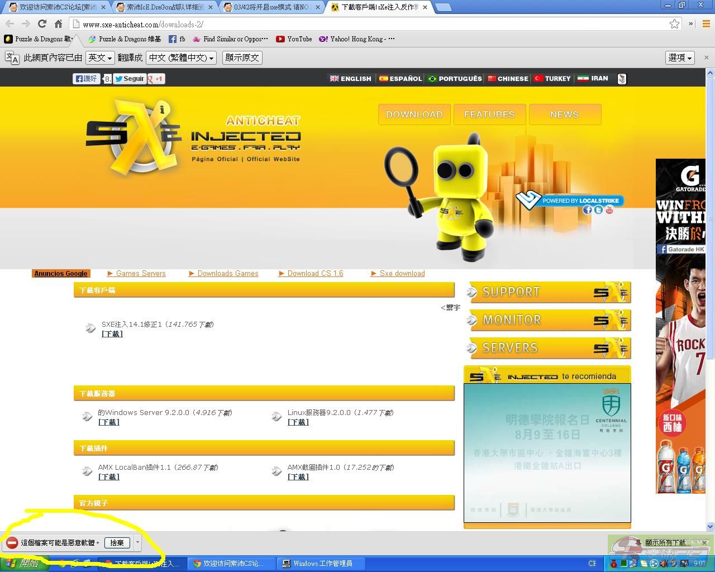Image resolution: width=715 pixels, height=572 pixels.
Task: Click the Facebook like button
Action: pyautogui.click(x=86, y=79)
